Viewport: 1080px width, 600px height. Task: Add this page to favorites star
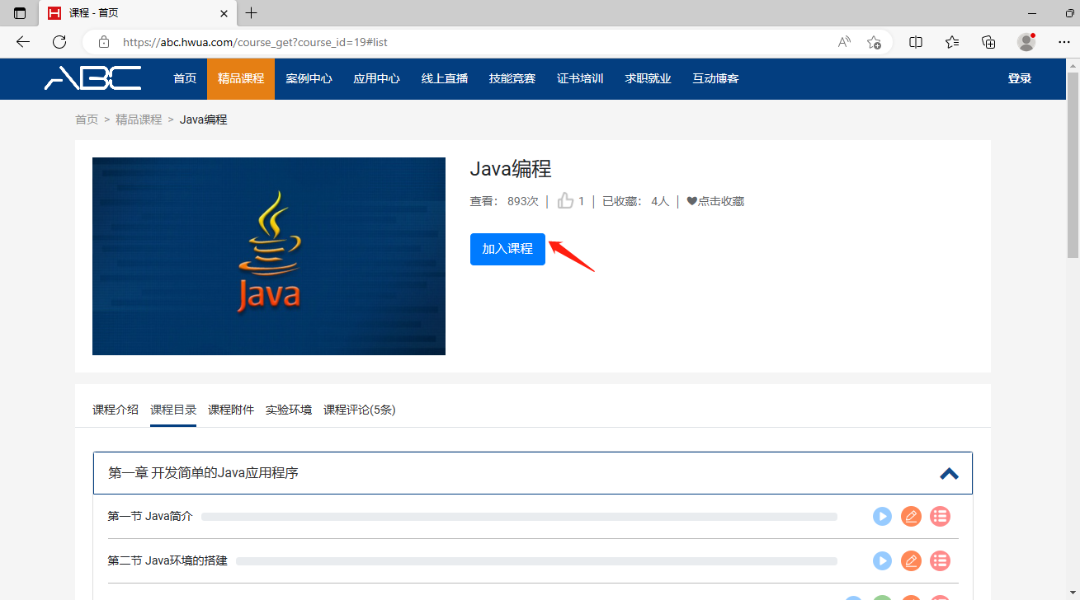pos(874,42)
